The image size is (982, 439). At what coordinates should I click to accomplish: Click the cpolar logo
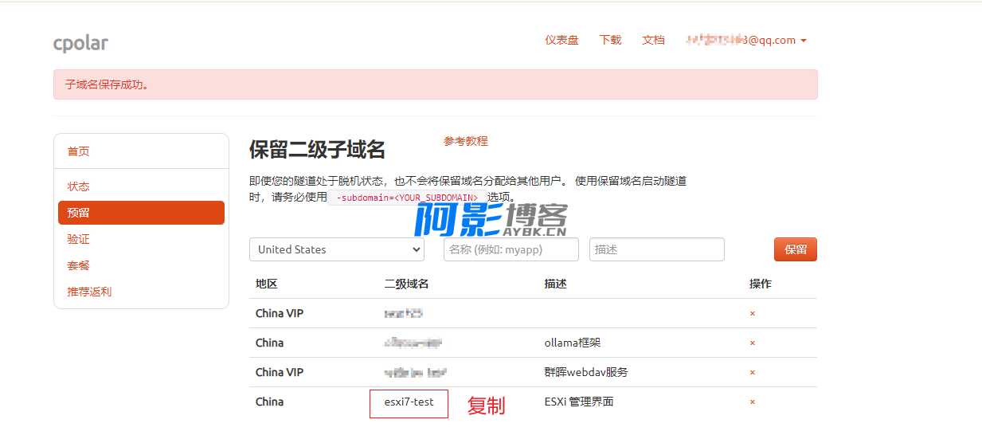(x=80, y=42)
